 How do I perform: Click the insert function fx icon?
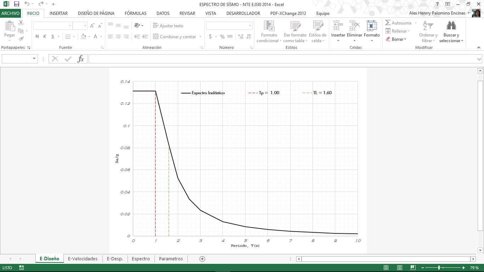81,59
